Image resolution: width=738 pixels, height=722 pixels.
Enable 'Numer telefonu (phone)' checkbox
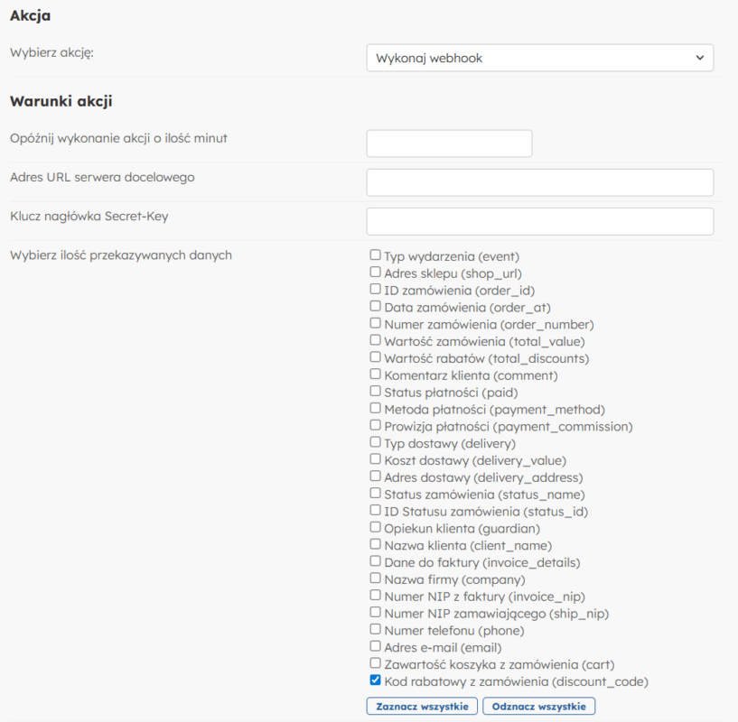tap(375, 630)
